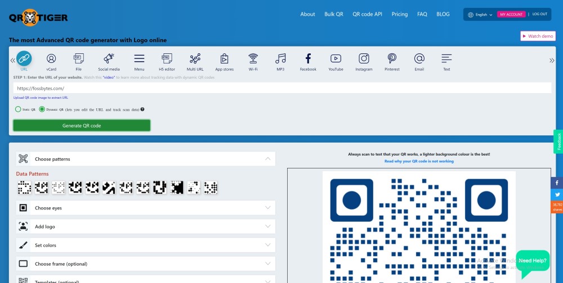Pick the Wi-Fi QR type
This screenshot has width=563, height=283.
tap(253, 58)
